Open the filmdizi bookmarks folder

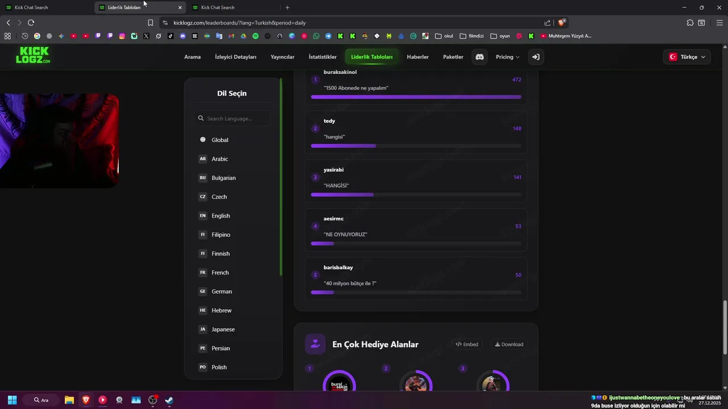[x=471, y=36]
